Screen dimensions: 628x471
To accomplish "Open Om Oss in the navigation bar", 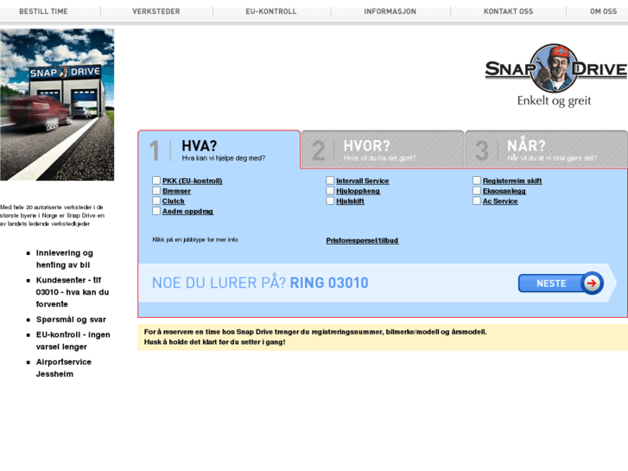I will [603, 11].
